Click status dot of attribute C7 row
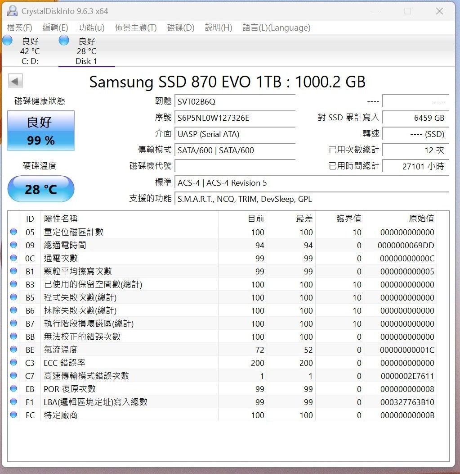460x474 pixels. point(13,375)
